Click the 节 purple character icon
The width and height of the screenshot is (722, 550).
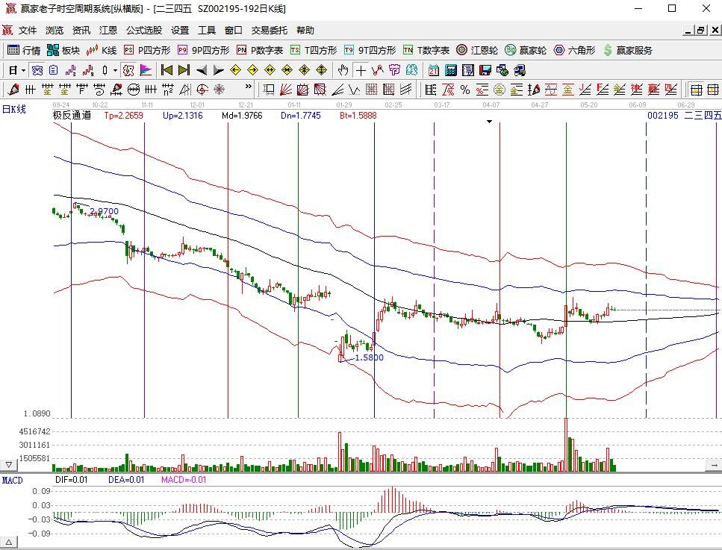tap(395, 70)
